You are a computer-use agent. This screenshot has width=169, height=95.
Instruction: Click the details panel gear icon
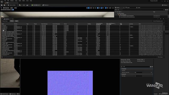pos(152,67)
